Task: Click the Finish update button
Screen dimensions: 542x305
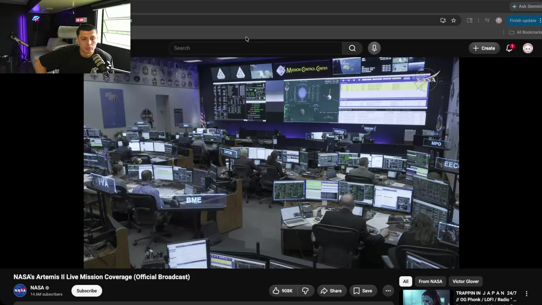Action: click(x=524, y=20)
